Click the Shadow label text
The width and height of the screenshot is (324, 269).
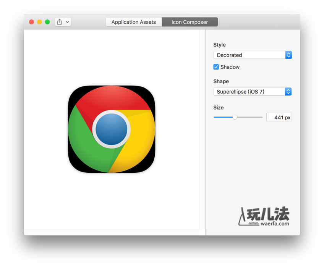click(x=230, y=67)
